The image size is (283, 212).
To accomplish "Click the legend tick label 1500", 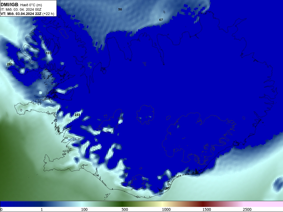I will point(207,209).
